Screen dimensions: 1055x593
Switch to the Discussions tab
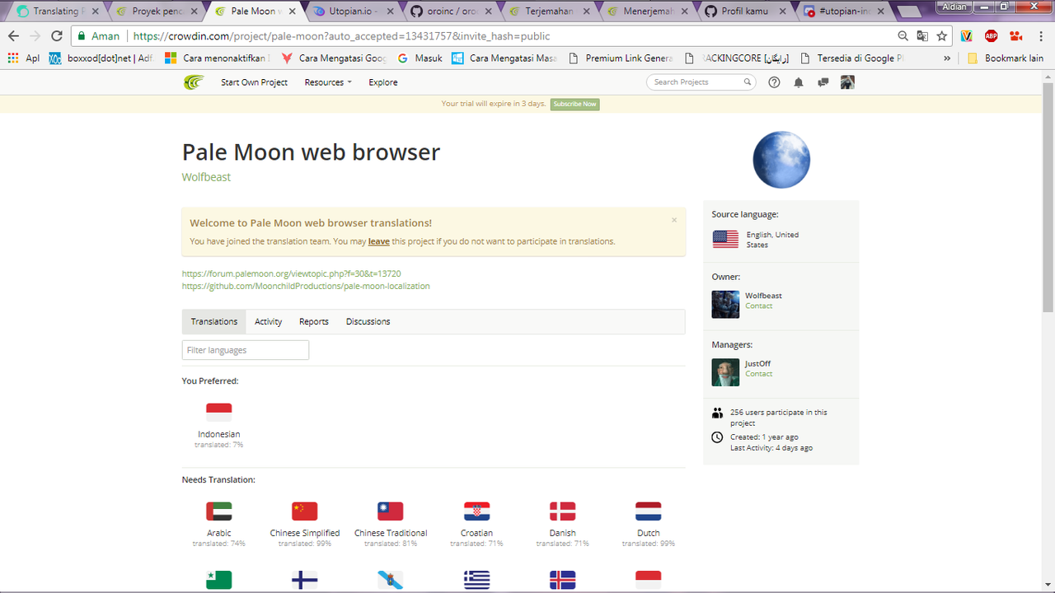368,321
